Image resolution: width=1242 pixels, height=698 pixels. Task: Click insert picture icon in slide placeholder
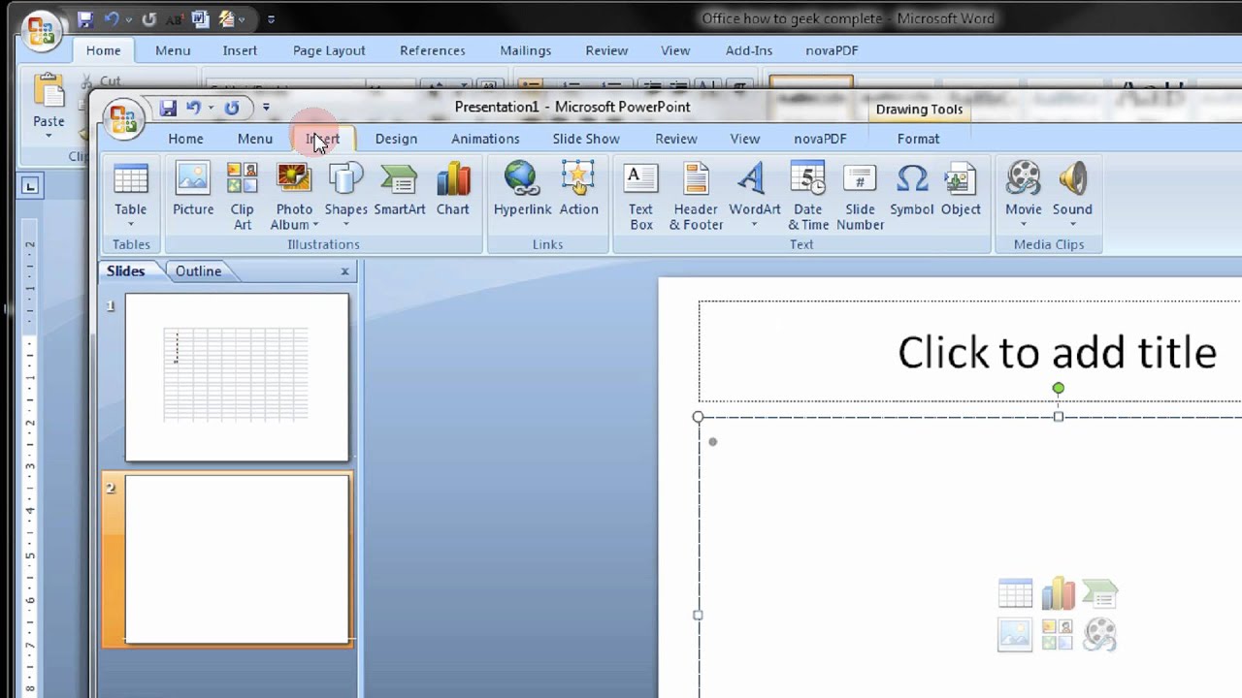coord(1015,635)
